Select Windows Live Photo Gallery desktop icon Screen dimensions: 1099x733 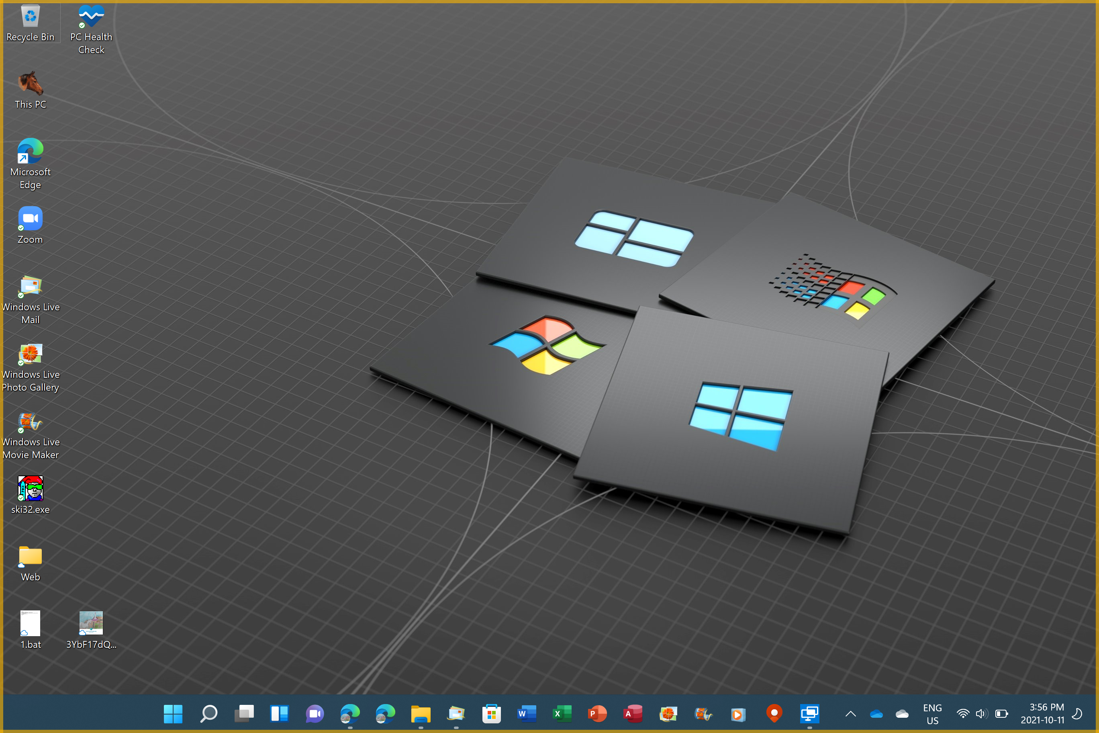pos(31,367)
